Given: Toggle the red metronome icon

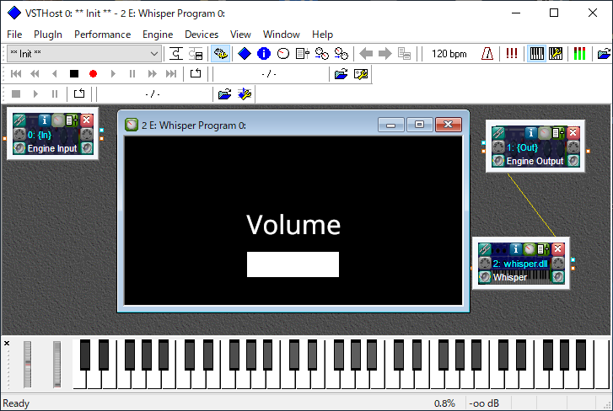Looking at the screenshot, I should (x=487, y=53).
